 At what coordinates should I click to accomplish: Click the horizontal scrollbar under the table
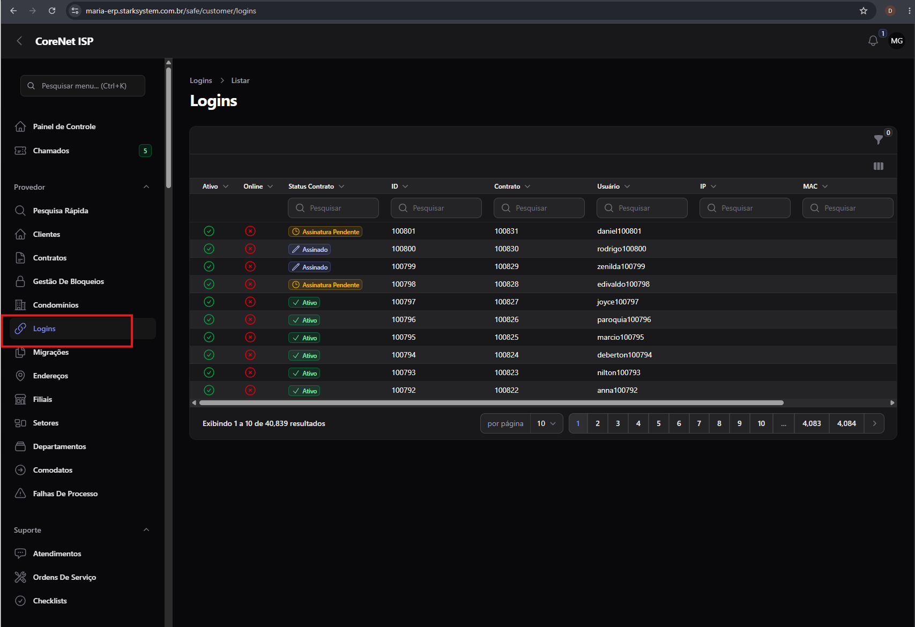click(x=491, y=402)
